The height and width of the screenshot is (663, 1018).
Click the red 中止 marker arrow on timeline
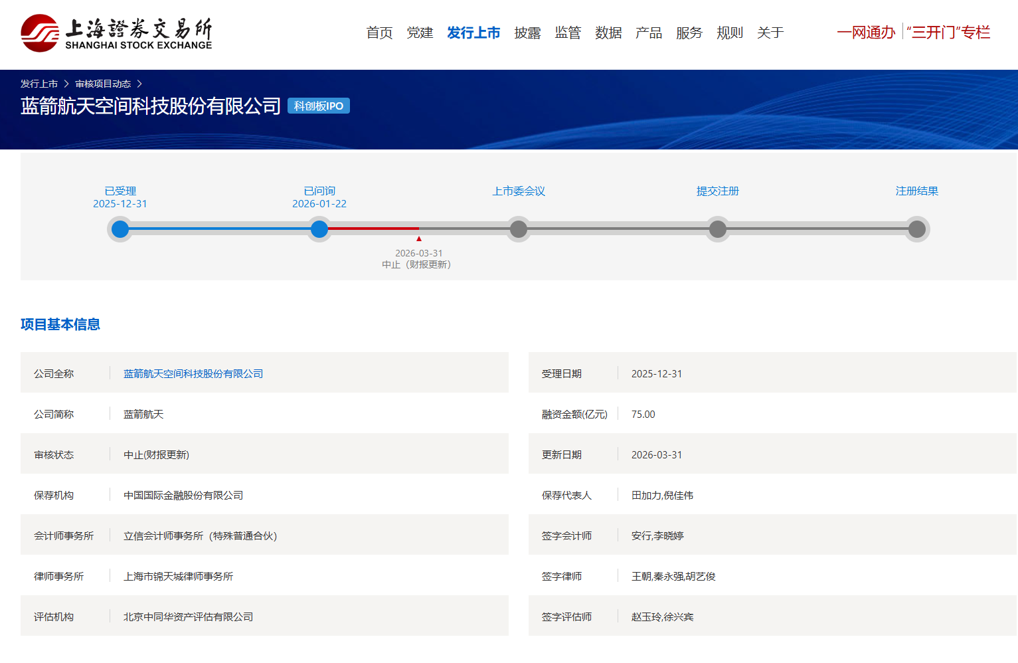pyautogui.click(x=418, y=237)
